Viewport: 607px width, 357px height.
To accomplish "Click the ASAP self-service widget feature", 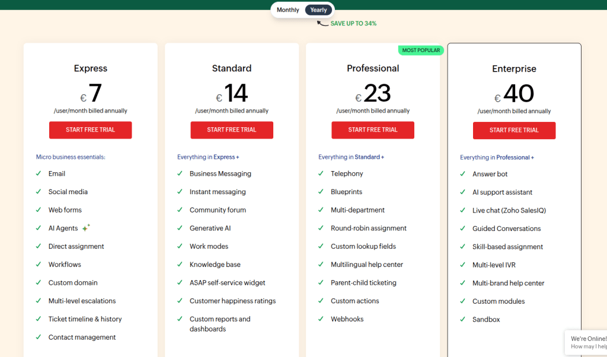I will [x=227, y=283].
